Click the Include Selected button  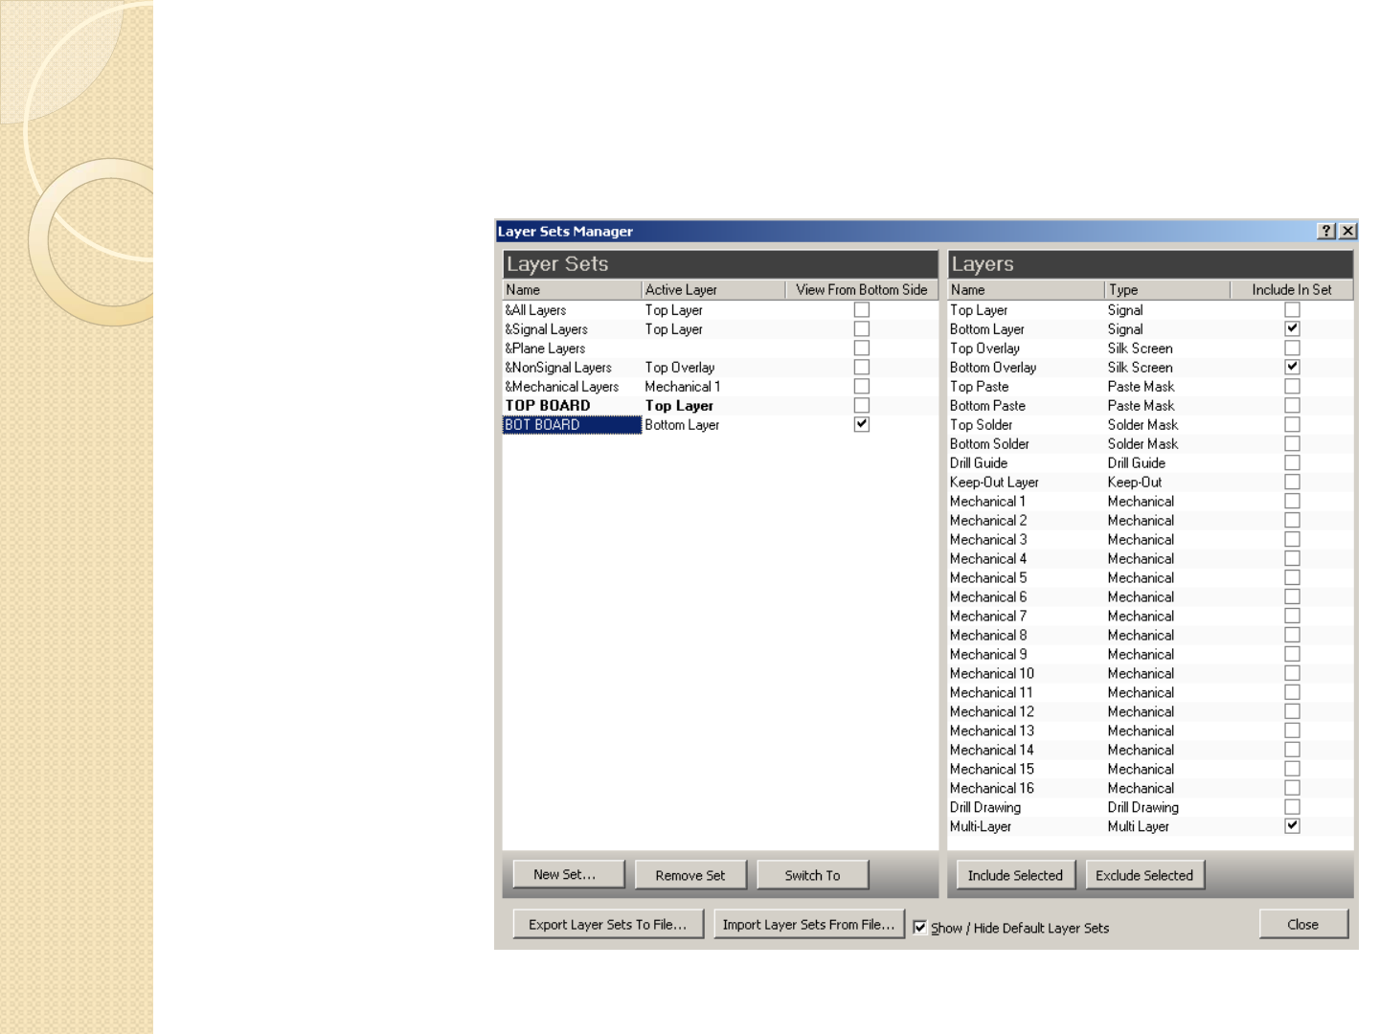coord(1015,874)
